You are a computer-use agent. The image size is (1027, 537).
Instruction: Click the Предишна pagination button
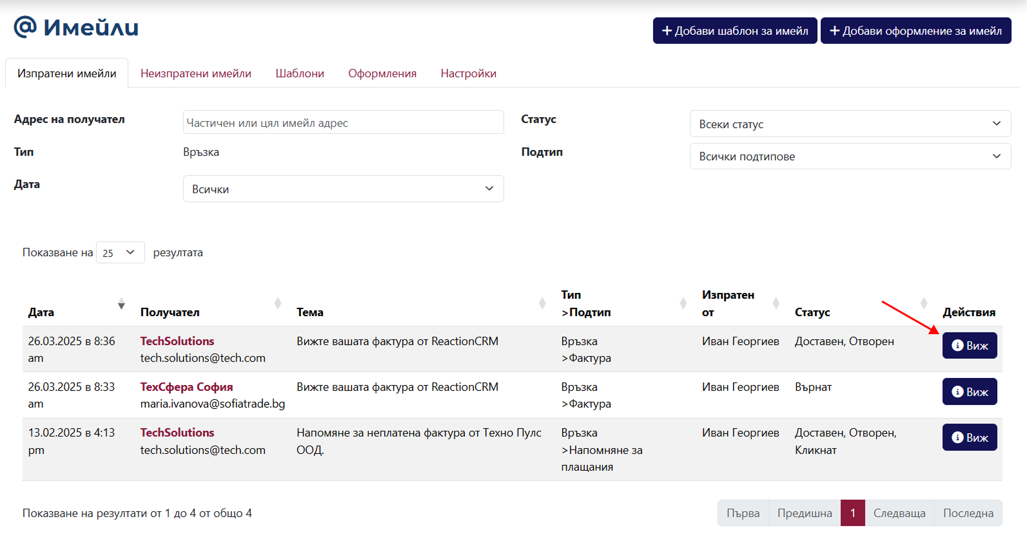[805, 513]
